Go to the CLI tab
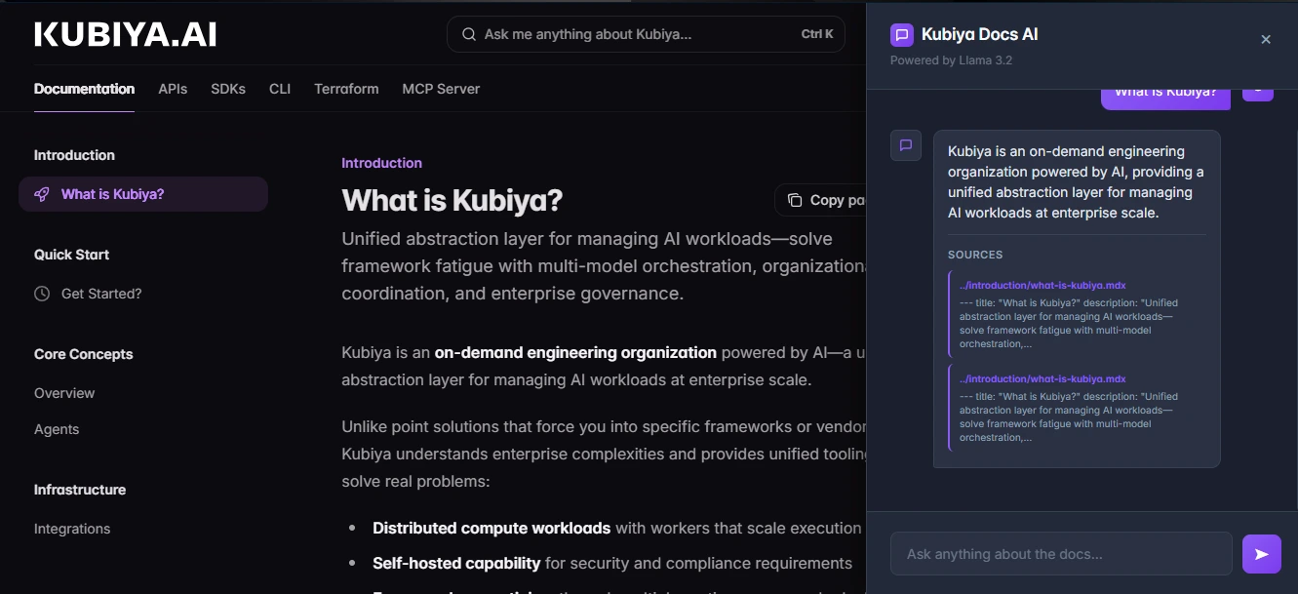 [x=280, y=89]
